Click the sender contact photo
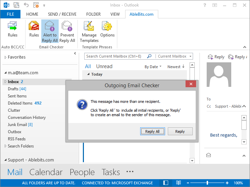250x187 pixels. (x=219, y=75)
